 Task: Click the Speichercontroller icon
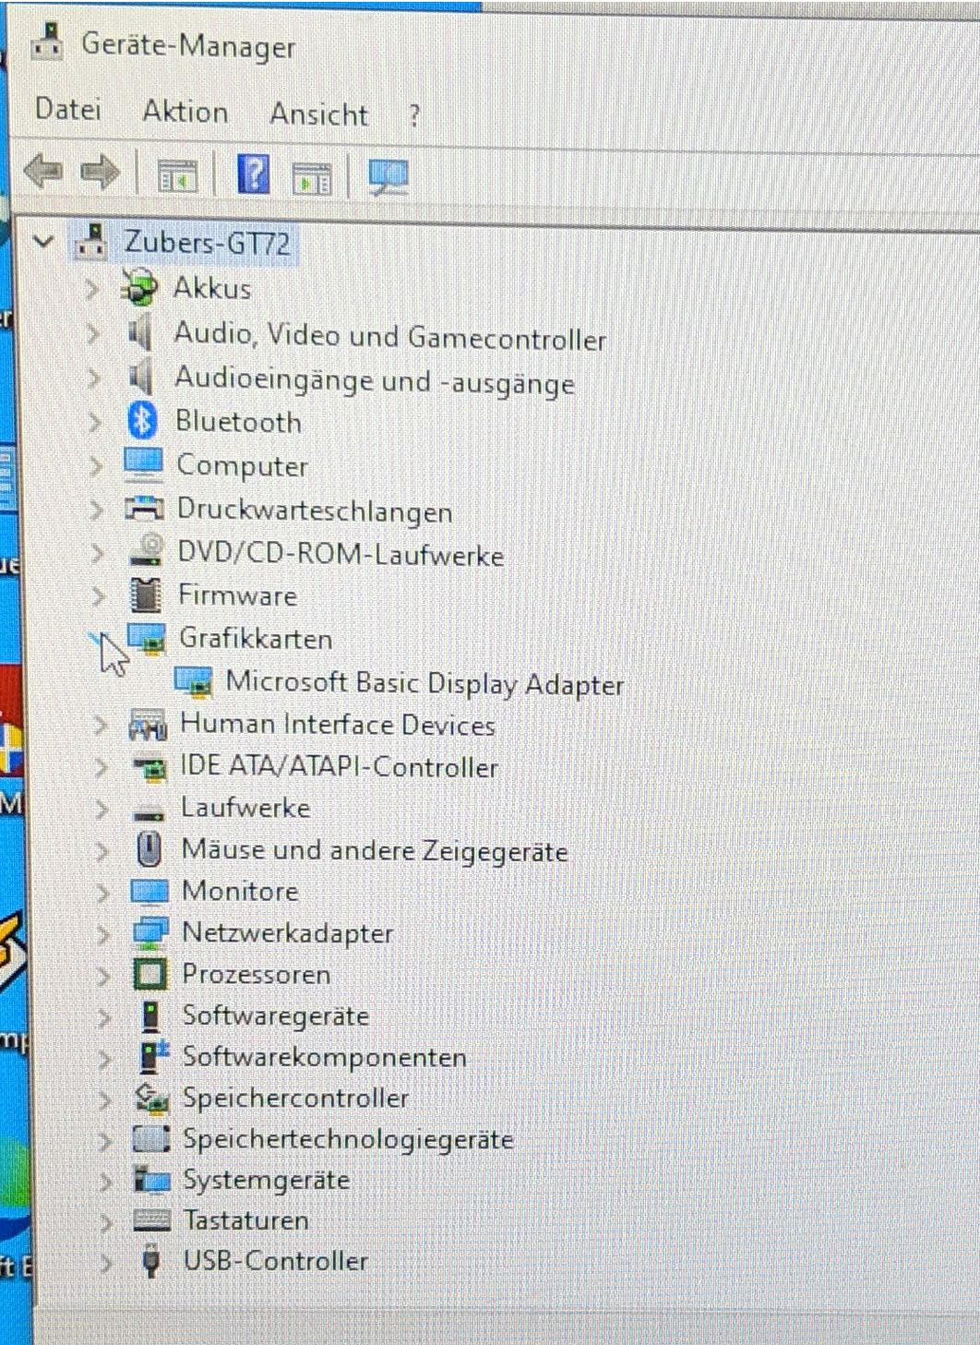coord(152,1098)
